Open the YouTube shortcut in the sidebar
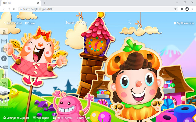 tap(4, 67)
